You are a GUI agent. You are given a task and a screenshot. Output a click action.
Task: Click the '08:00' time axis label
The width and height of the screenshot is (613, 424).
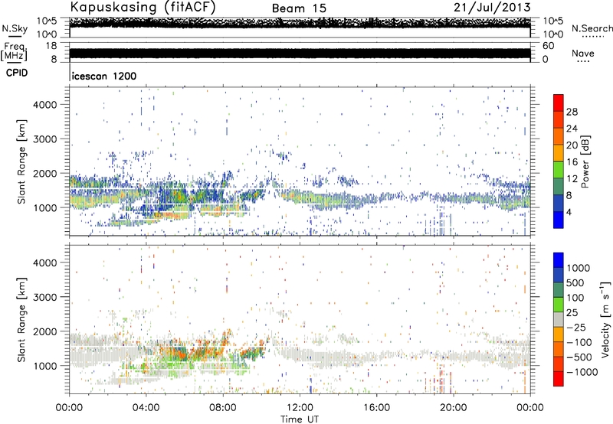click(x=223, y=408)
